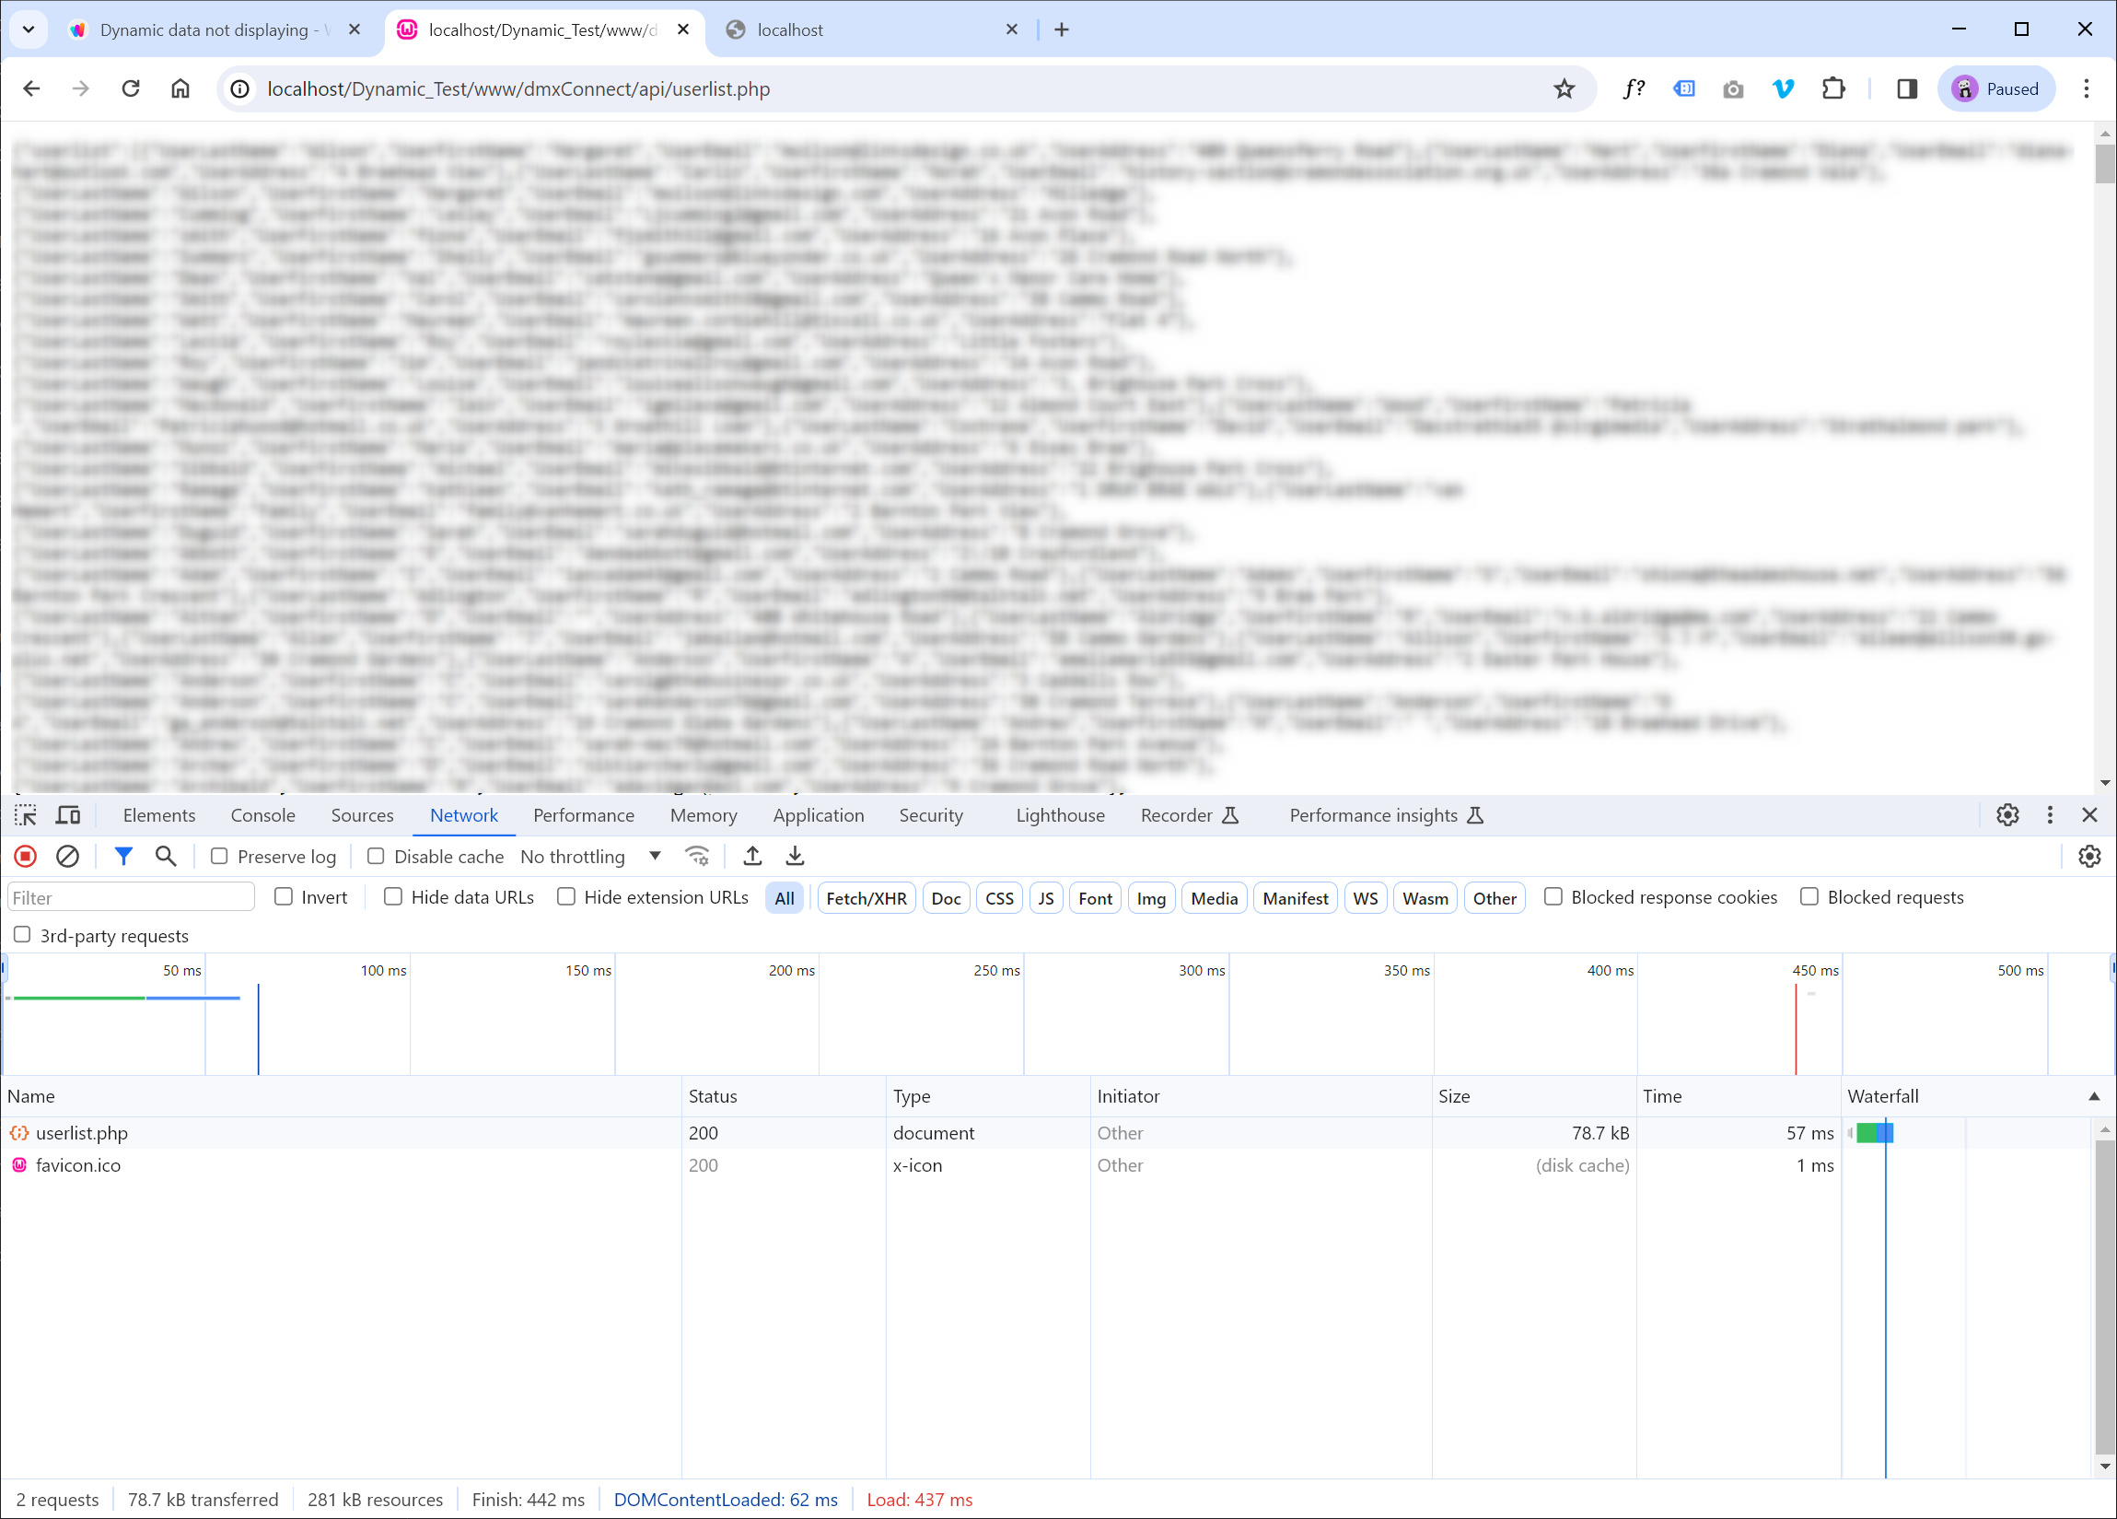Bookmark this page star icon
This screenshot has width=2117, height=1519.
[1564, 88]
